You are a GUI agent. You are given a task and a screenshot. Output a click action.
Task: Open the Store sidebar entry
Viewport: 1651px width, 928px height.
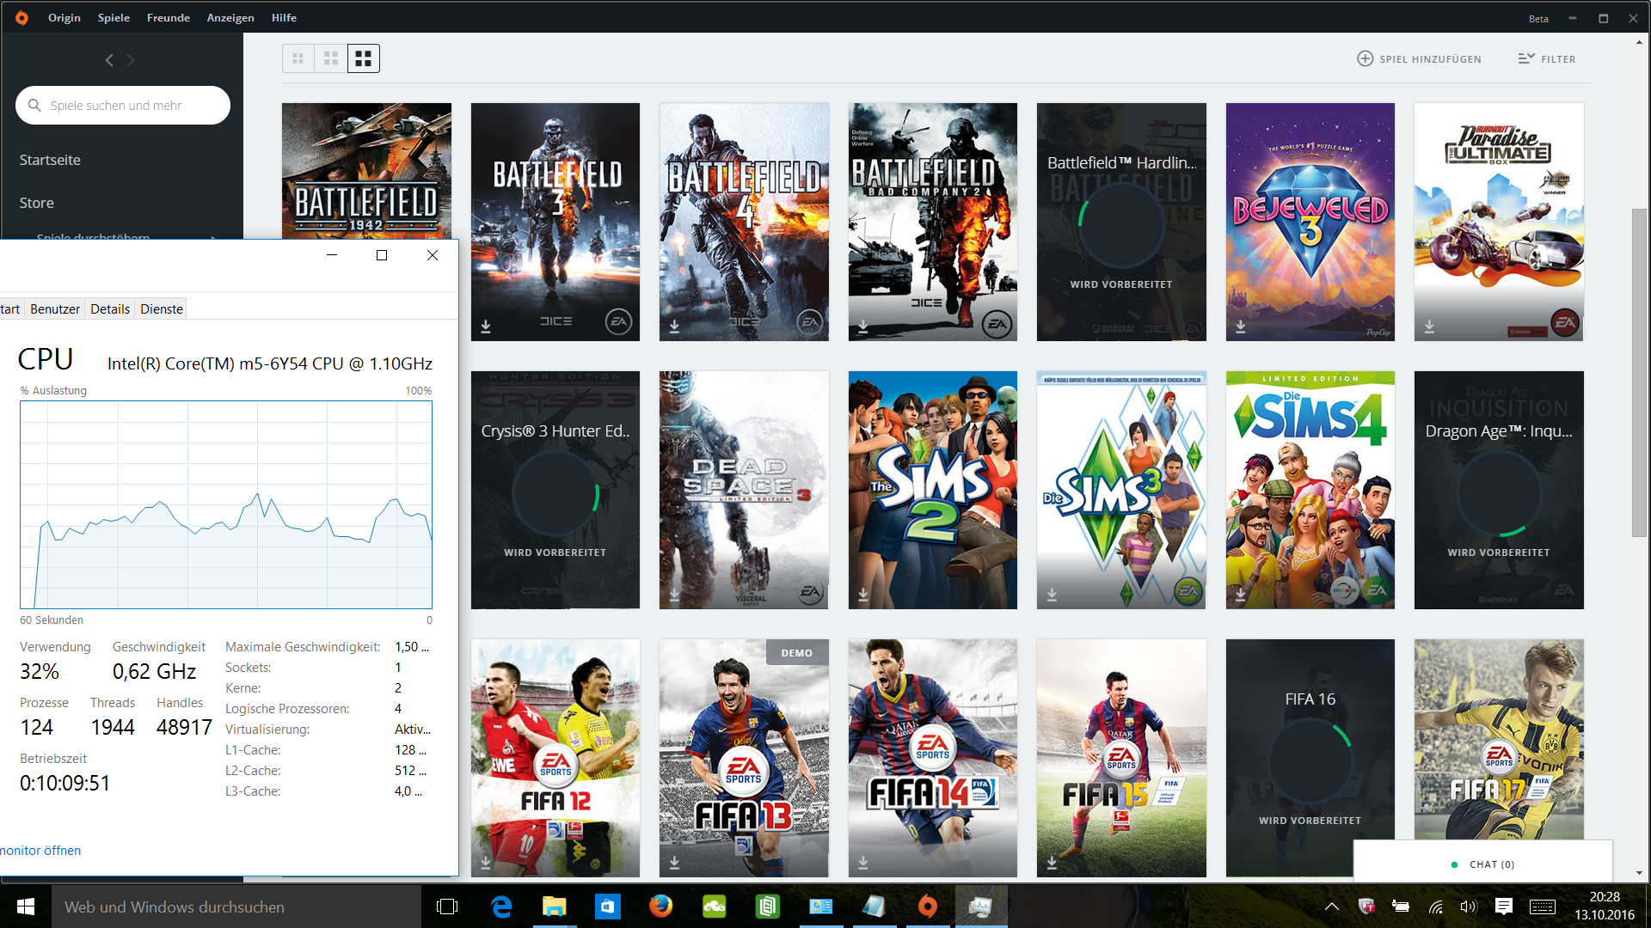[37, 203]
